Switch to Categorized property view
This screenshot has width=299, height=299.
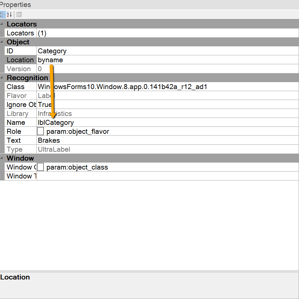click(2, 15)
